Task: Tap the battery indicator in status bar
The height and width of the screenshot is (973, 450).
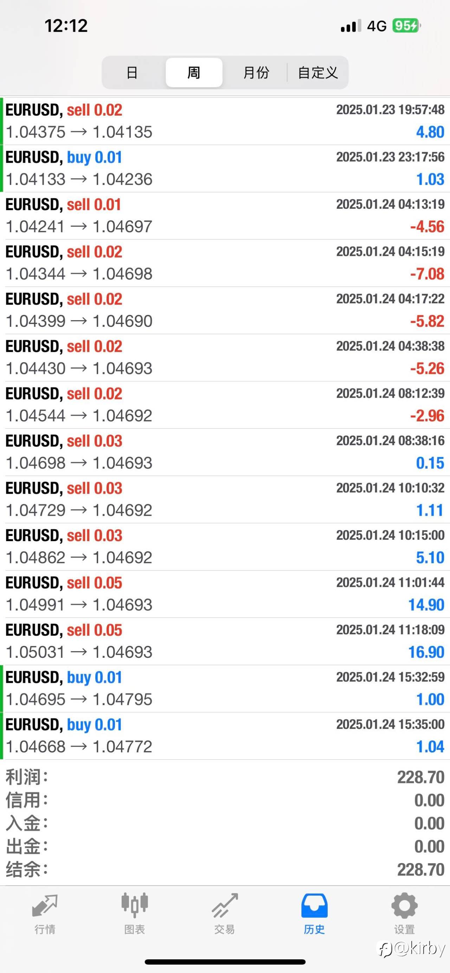Action: click(x=406, y=26)
